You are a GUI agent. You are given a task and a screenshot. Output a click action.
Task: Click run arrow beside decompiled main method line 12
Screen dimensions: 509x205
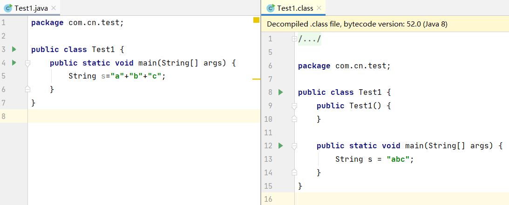[x=281, y=146]
